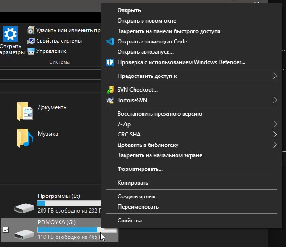The width and height of the screenshot is (286, 247).
Task: Click the Документы folder name
Action: coord(52,107)
